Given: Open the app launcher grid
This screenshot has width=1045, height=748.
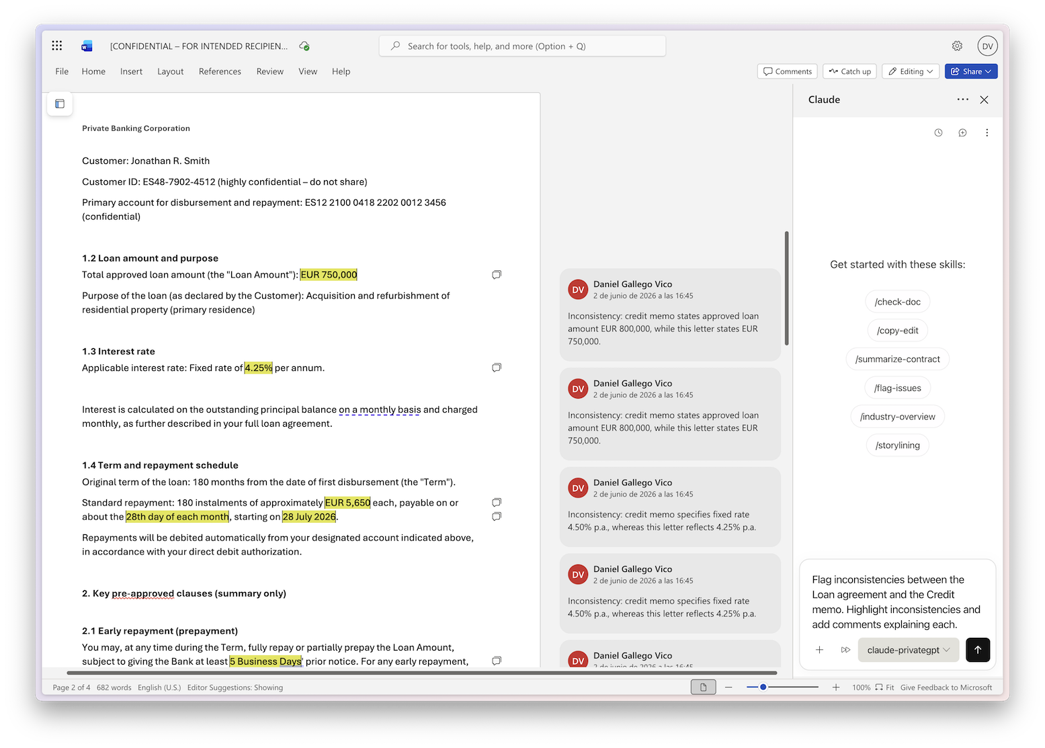Looking at the screenshot, I should click(x=57, y=46).
